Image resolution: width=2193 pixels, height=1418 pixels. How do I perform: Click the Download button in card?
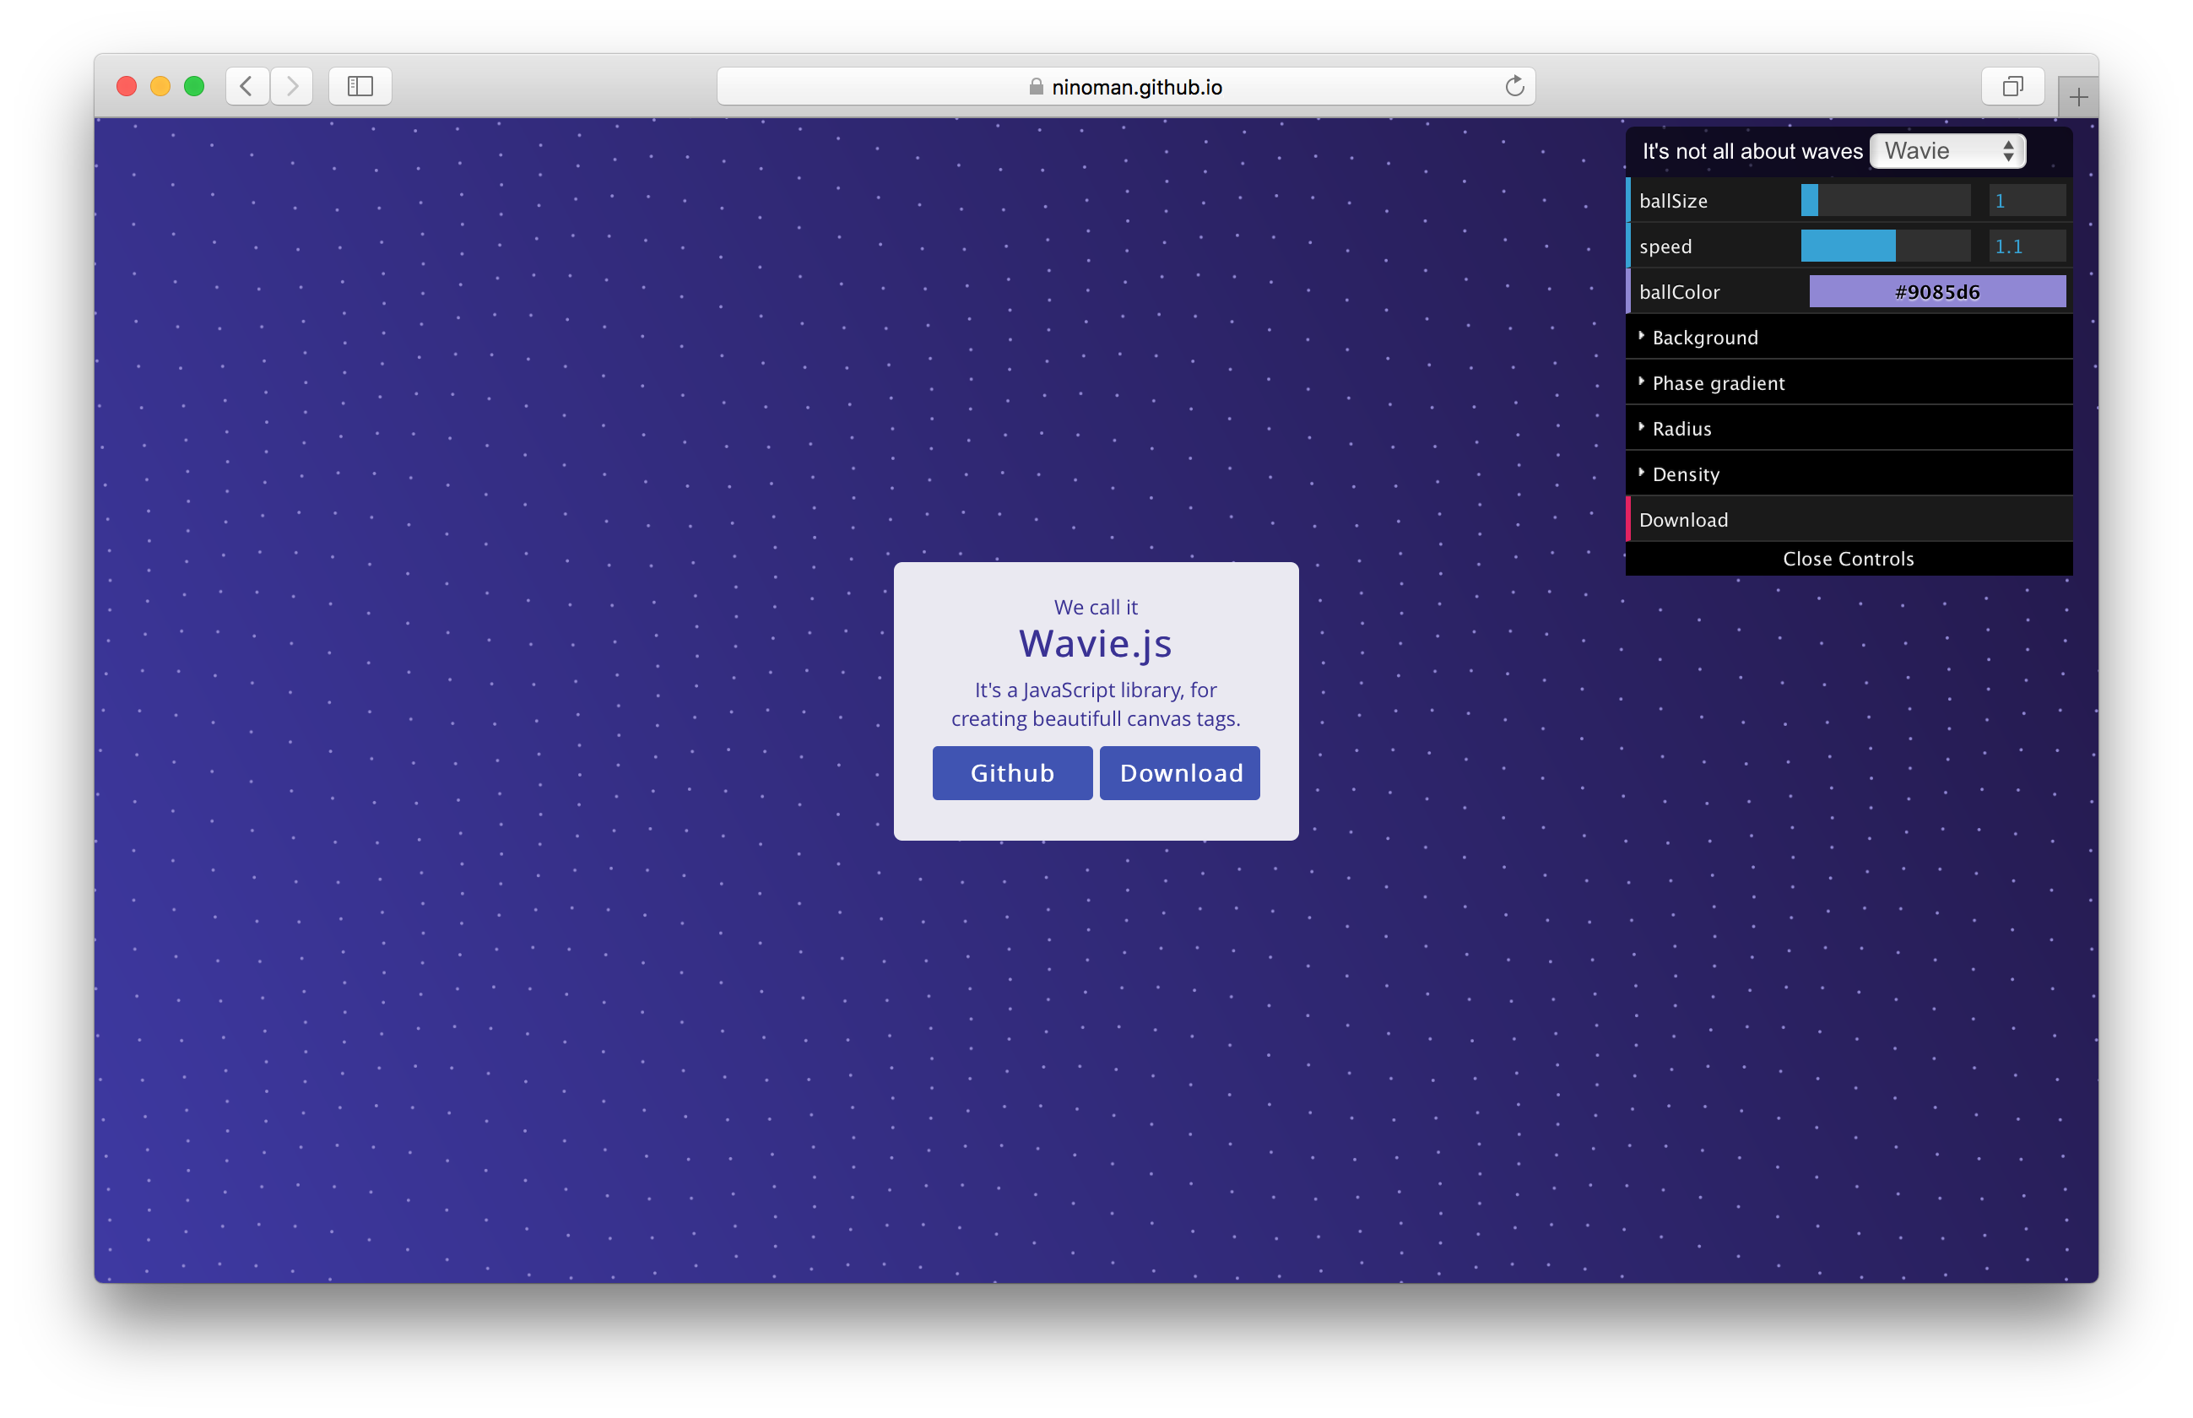(1179, 772)
